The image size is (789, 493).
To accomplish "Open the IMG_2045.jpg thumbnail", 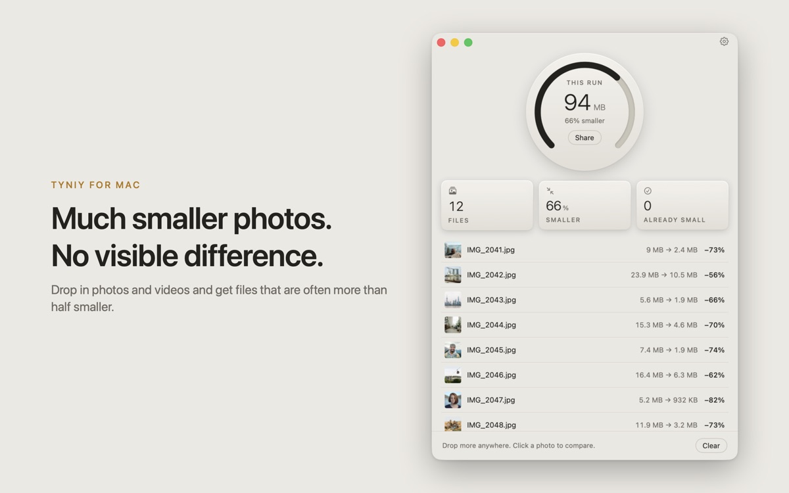I will 452,350.
